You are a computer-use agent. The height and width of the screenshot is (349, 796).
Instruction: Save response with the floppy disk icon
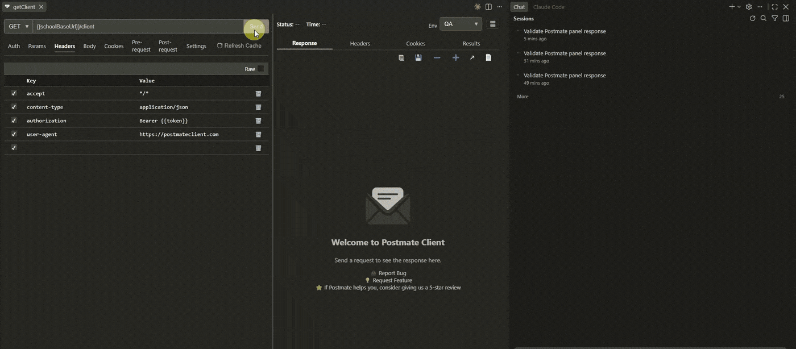[x=418, y=57]
